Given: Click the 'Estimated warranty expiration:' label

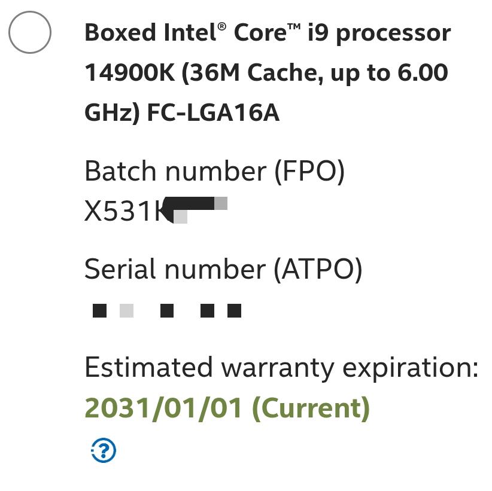Looking at the screenshot, I should tap(281, 368).
